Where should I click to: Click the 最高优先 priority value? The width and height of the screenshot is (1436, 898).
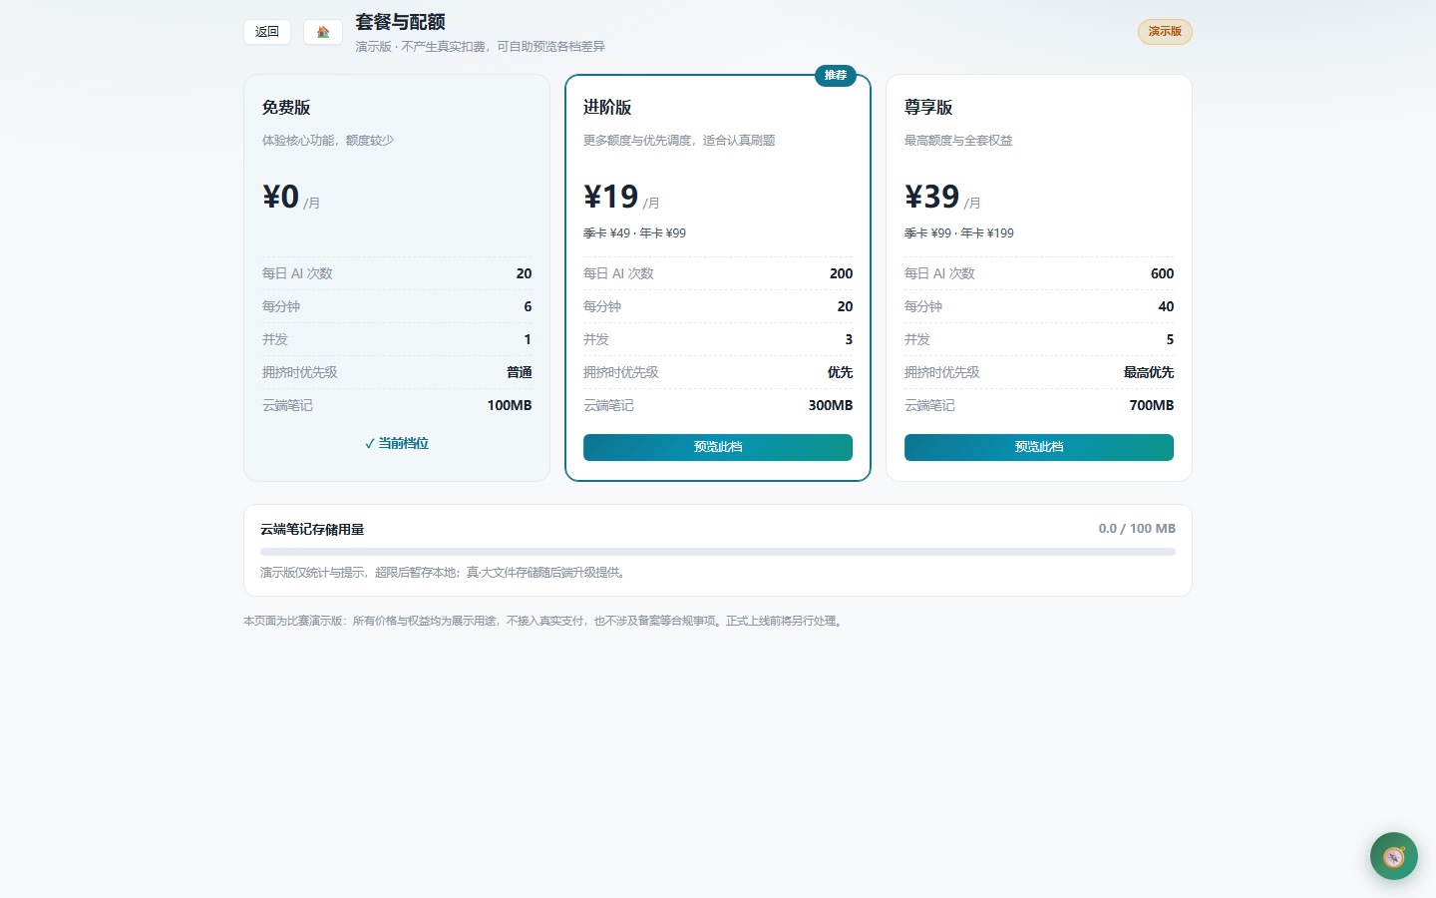(1149, 372)
